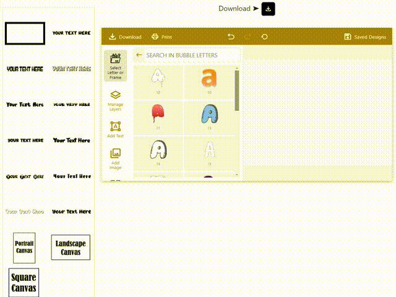396x297 pixels.
Task: Pick the orange lowercase 'a' bubble letter
Action: tap(209, 79)
